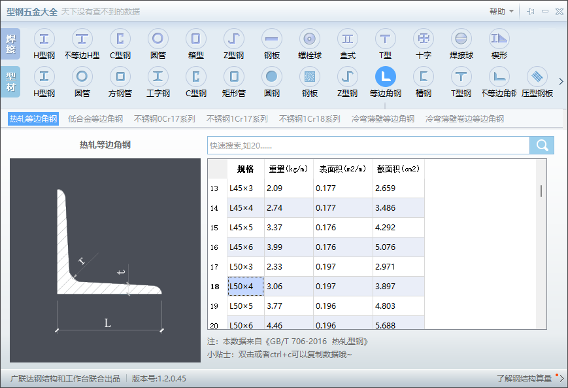Switch to 型材 side category tab
568x388 pixels.
point(10,82)
